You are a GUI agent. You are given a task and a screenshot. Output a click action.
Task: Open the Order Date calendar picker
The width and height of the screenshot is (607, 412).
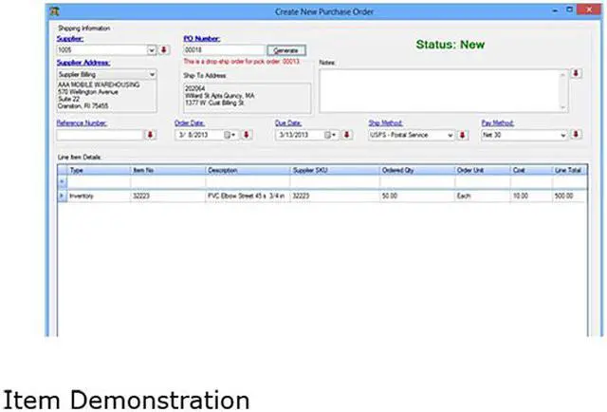click(230, 135)
